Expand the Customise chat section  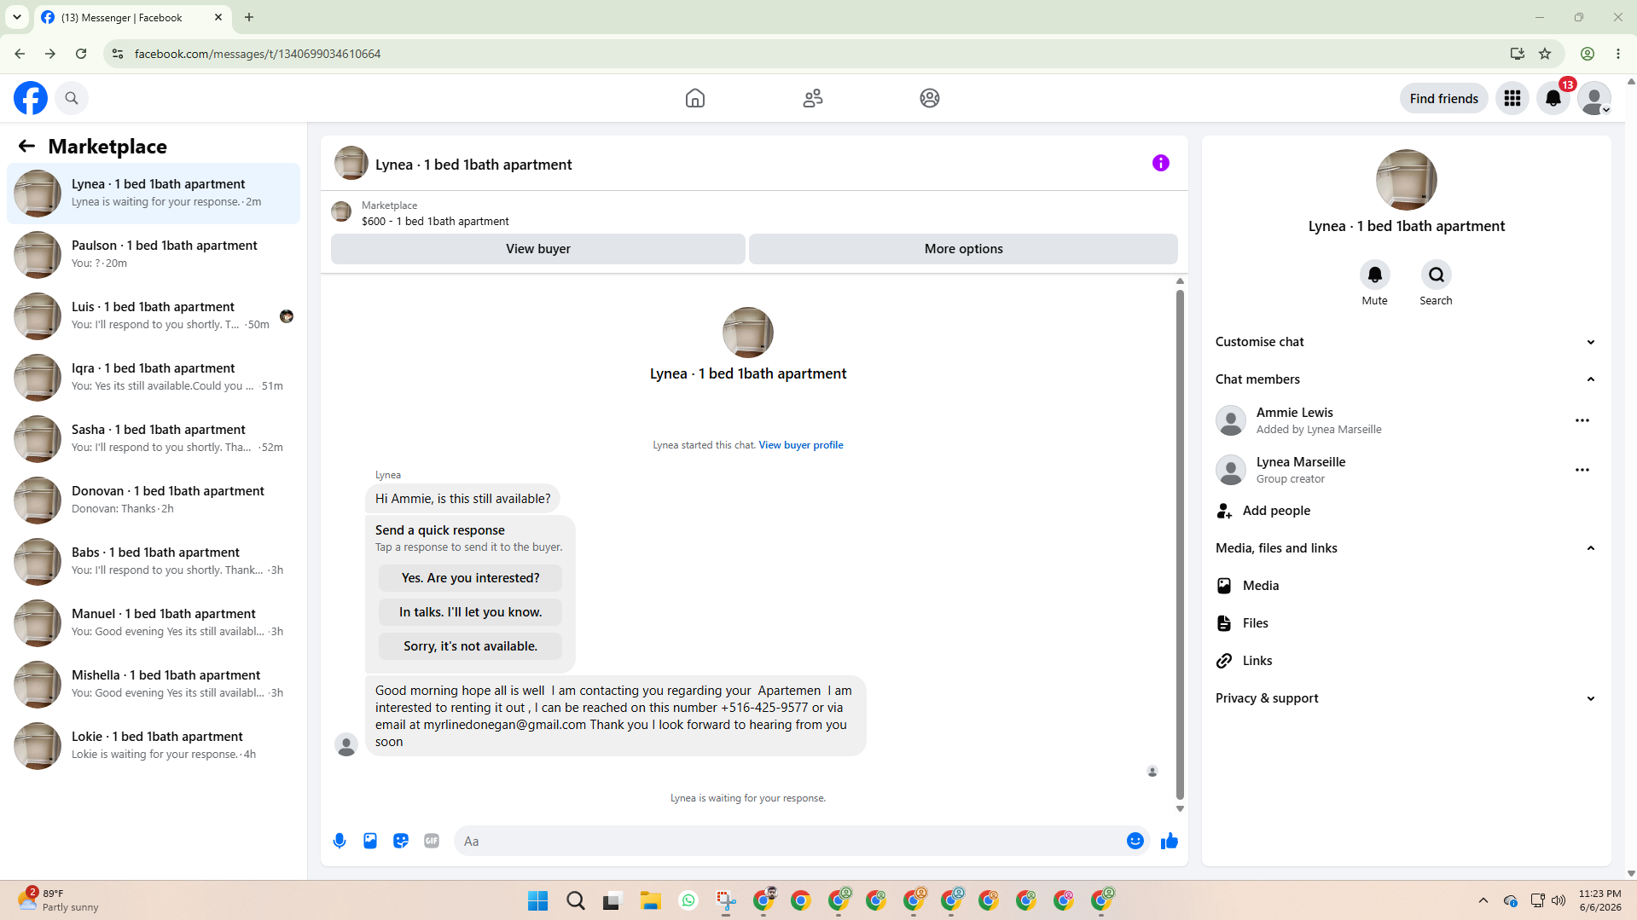(x=1407, y=342)
